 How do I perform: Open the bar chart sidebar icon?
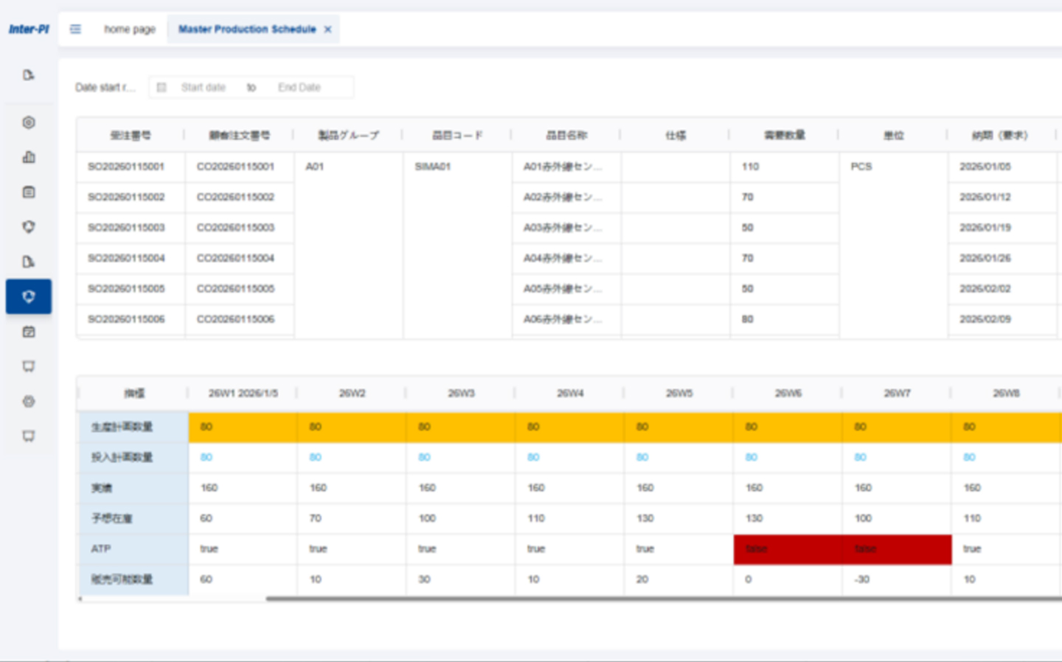pyautogui.click(x=29, y=157)
